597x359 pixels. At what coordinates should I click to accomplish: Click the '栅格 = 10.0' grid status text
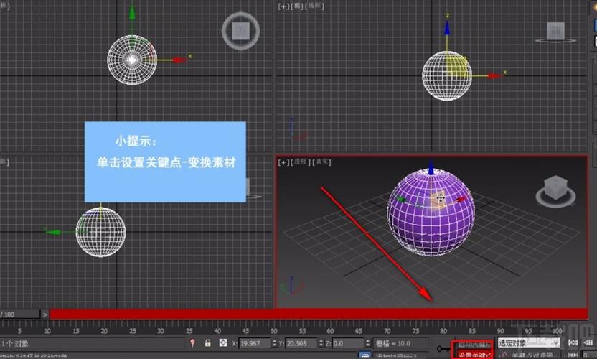click(x=393, y=343)
